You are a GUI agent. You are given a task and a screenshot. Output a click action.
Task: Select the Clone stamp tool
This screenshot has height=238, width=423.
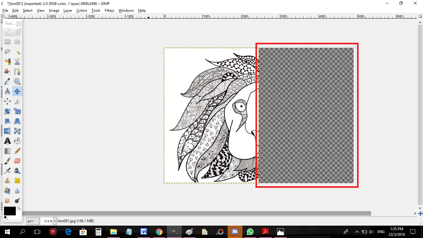click(x=7, y=181)
